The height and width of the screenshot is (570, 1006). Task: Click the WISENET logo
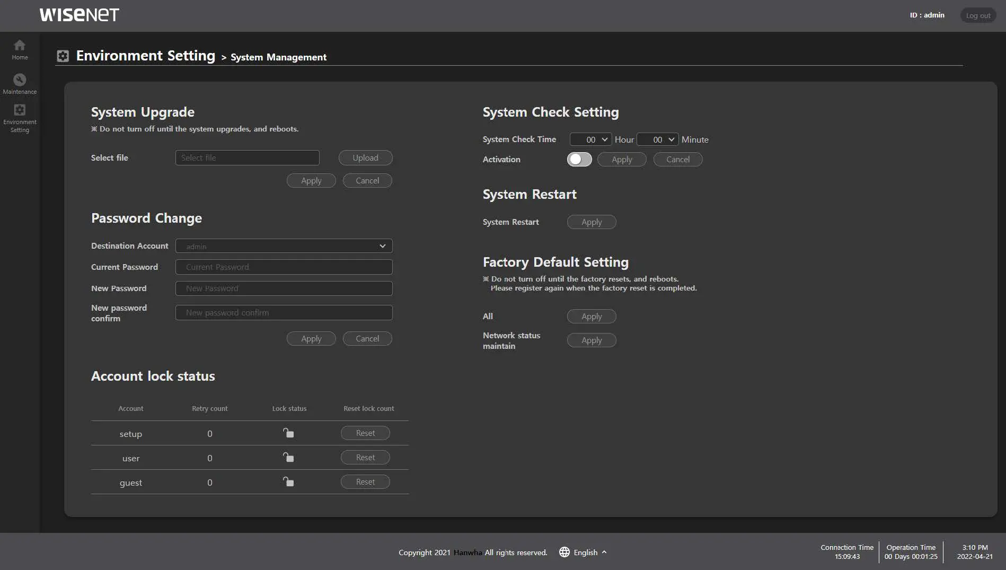80,15
